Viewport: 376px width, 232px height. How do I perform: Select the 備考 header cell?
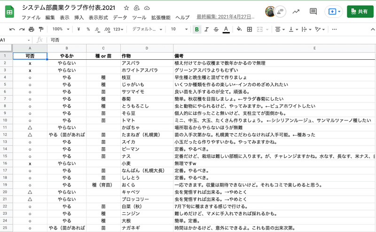[x=274, y=56]
